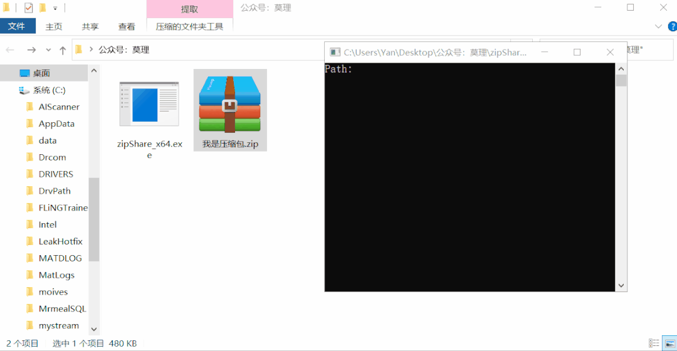Click the navigation pane scrollbar thumb
Viewport: 677px width, 351px height.
(x=93, y=219)
